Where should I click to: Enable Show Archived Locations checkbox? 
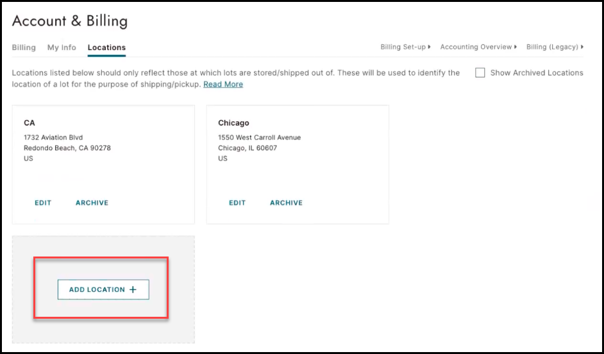coord(480,73)
